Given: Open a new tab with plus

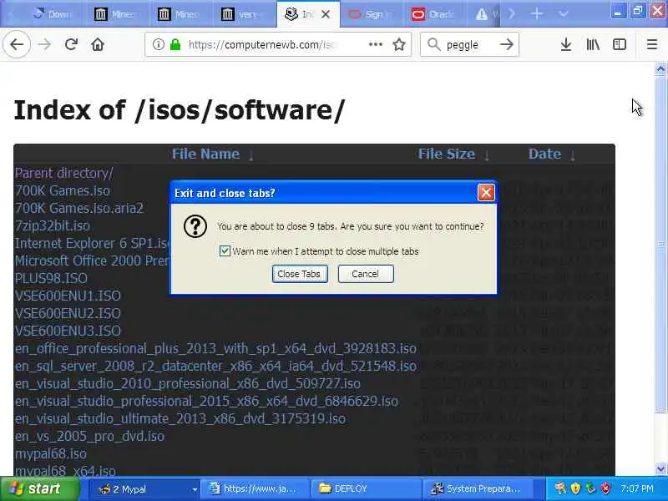Looking at the screenshot, I should click(x=537, y=14).
